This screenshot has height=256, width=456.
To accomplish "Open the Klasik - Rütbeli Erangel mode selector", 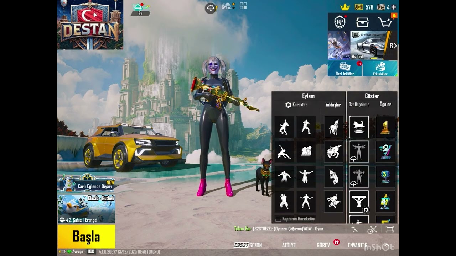I will pyautogui.click(x=87, y=209).
